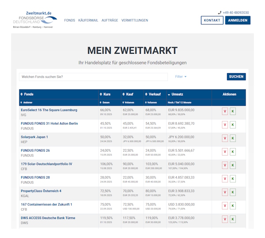Click the phone icon beside +49 number
The width and height of the screenshot is (265, 238).
point(220,13)
